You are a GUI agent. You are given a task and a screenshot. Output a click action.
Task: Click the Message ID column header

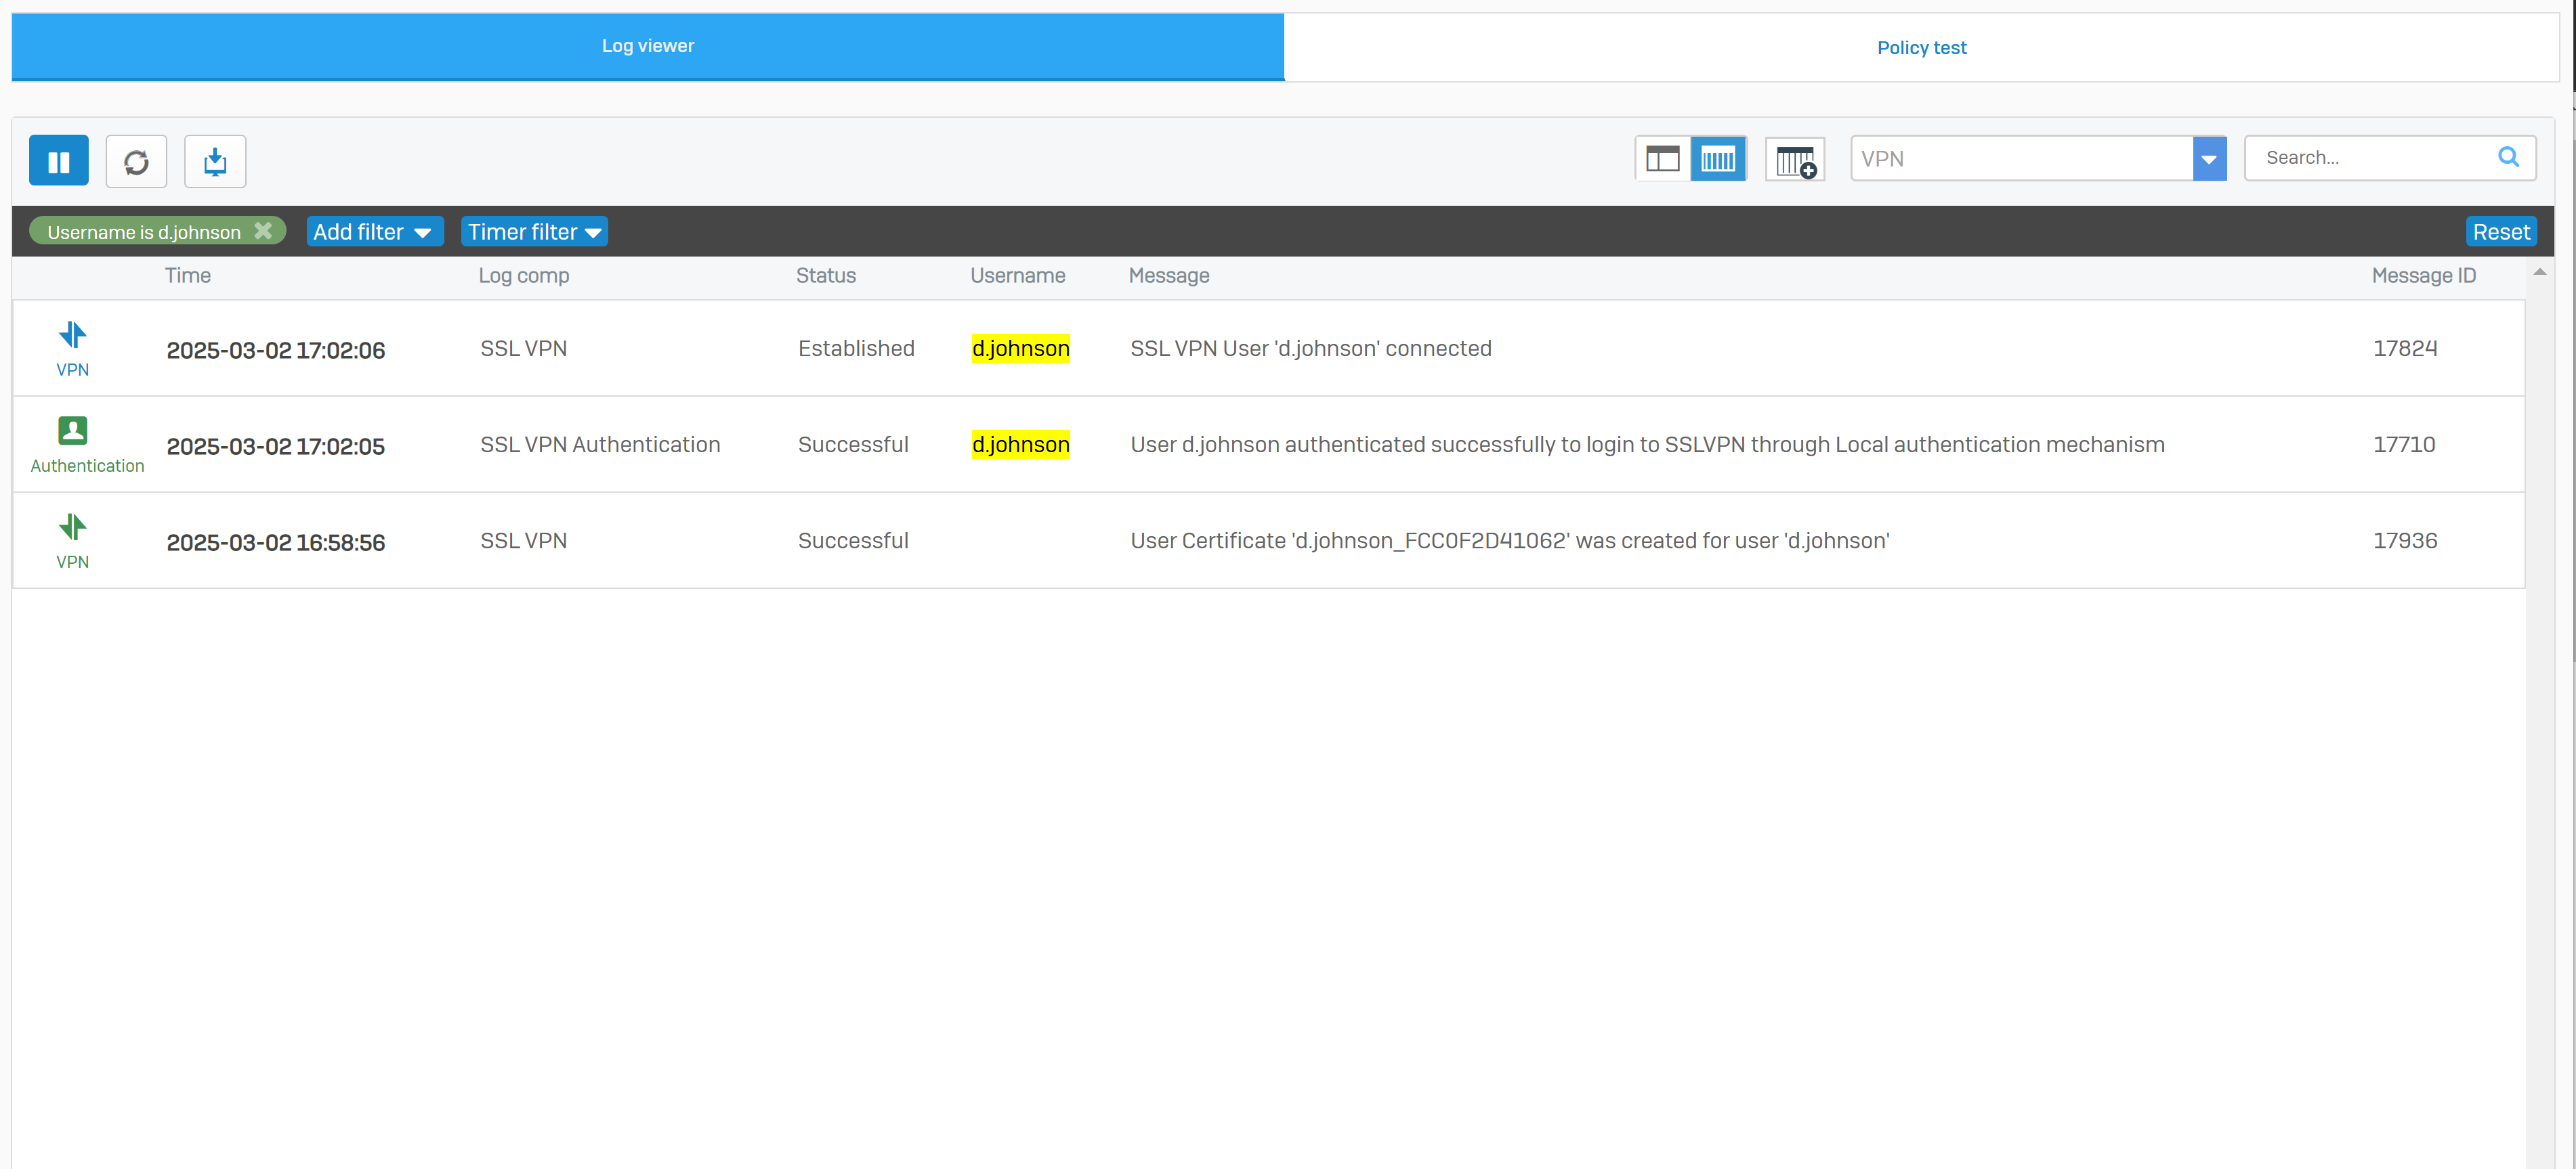[2423, 275]
